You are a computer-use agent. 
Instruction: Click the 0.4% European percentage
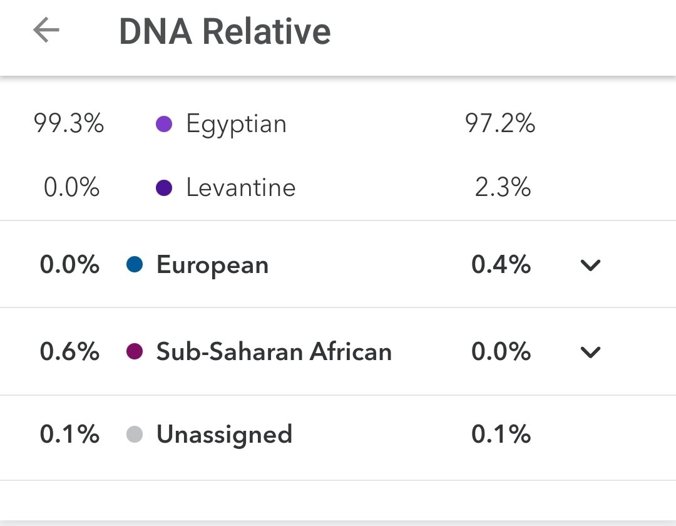point(501,266)
